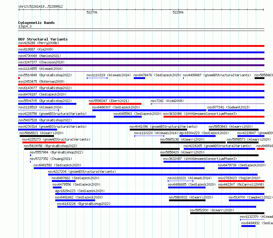Click the 52270k ruler position label
The height and width of the screenshot is (238, 273).
[x=92, y=12]
